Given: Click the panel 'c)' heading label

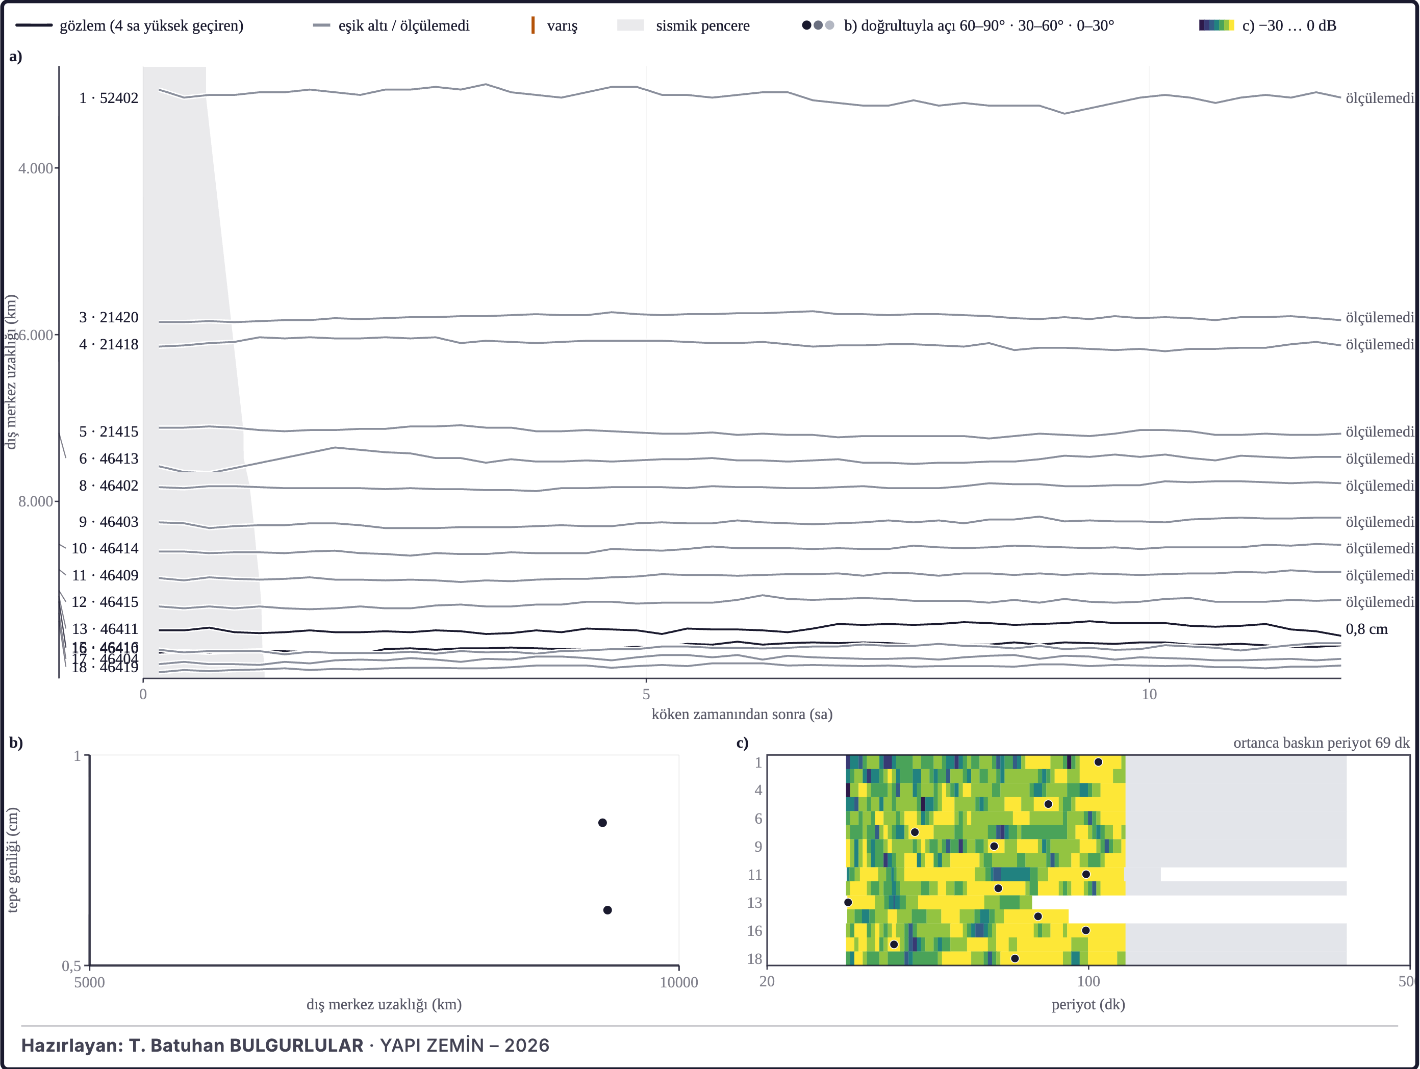Looking at the screenshot, I should point(742,743).
